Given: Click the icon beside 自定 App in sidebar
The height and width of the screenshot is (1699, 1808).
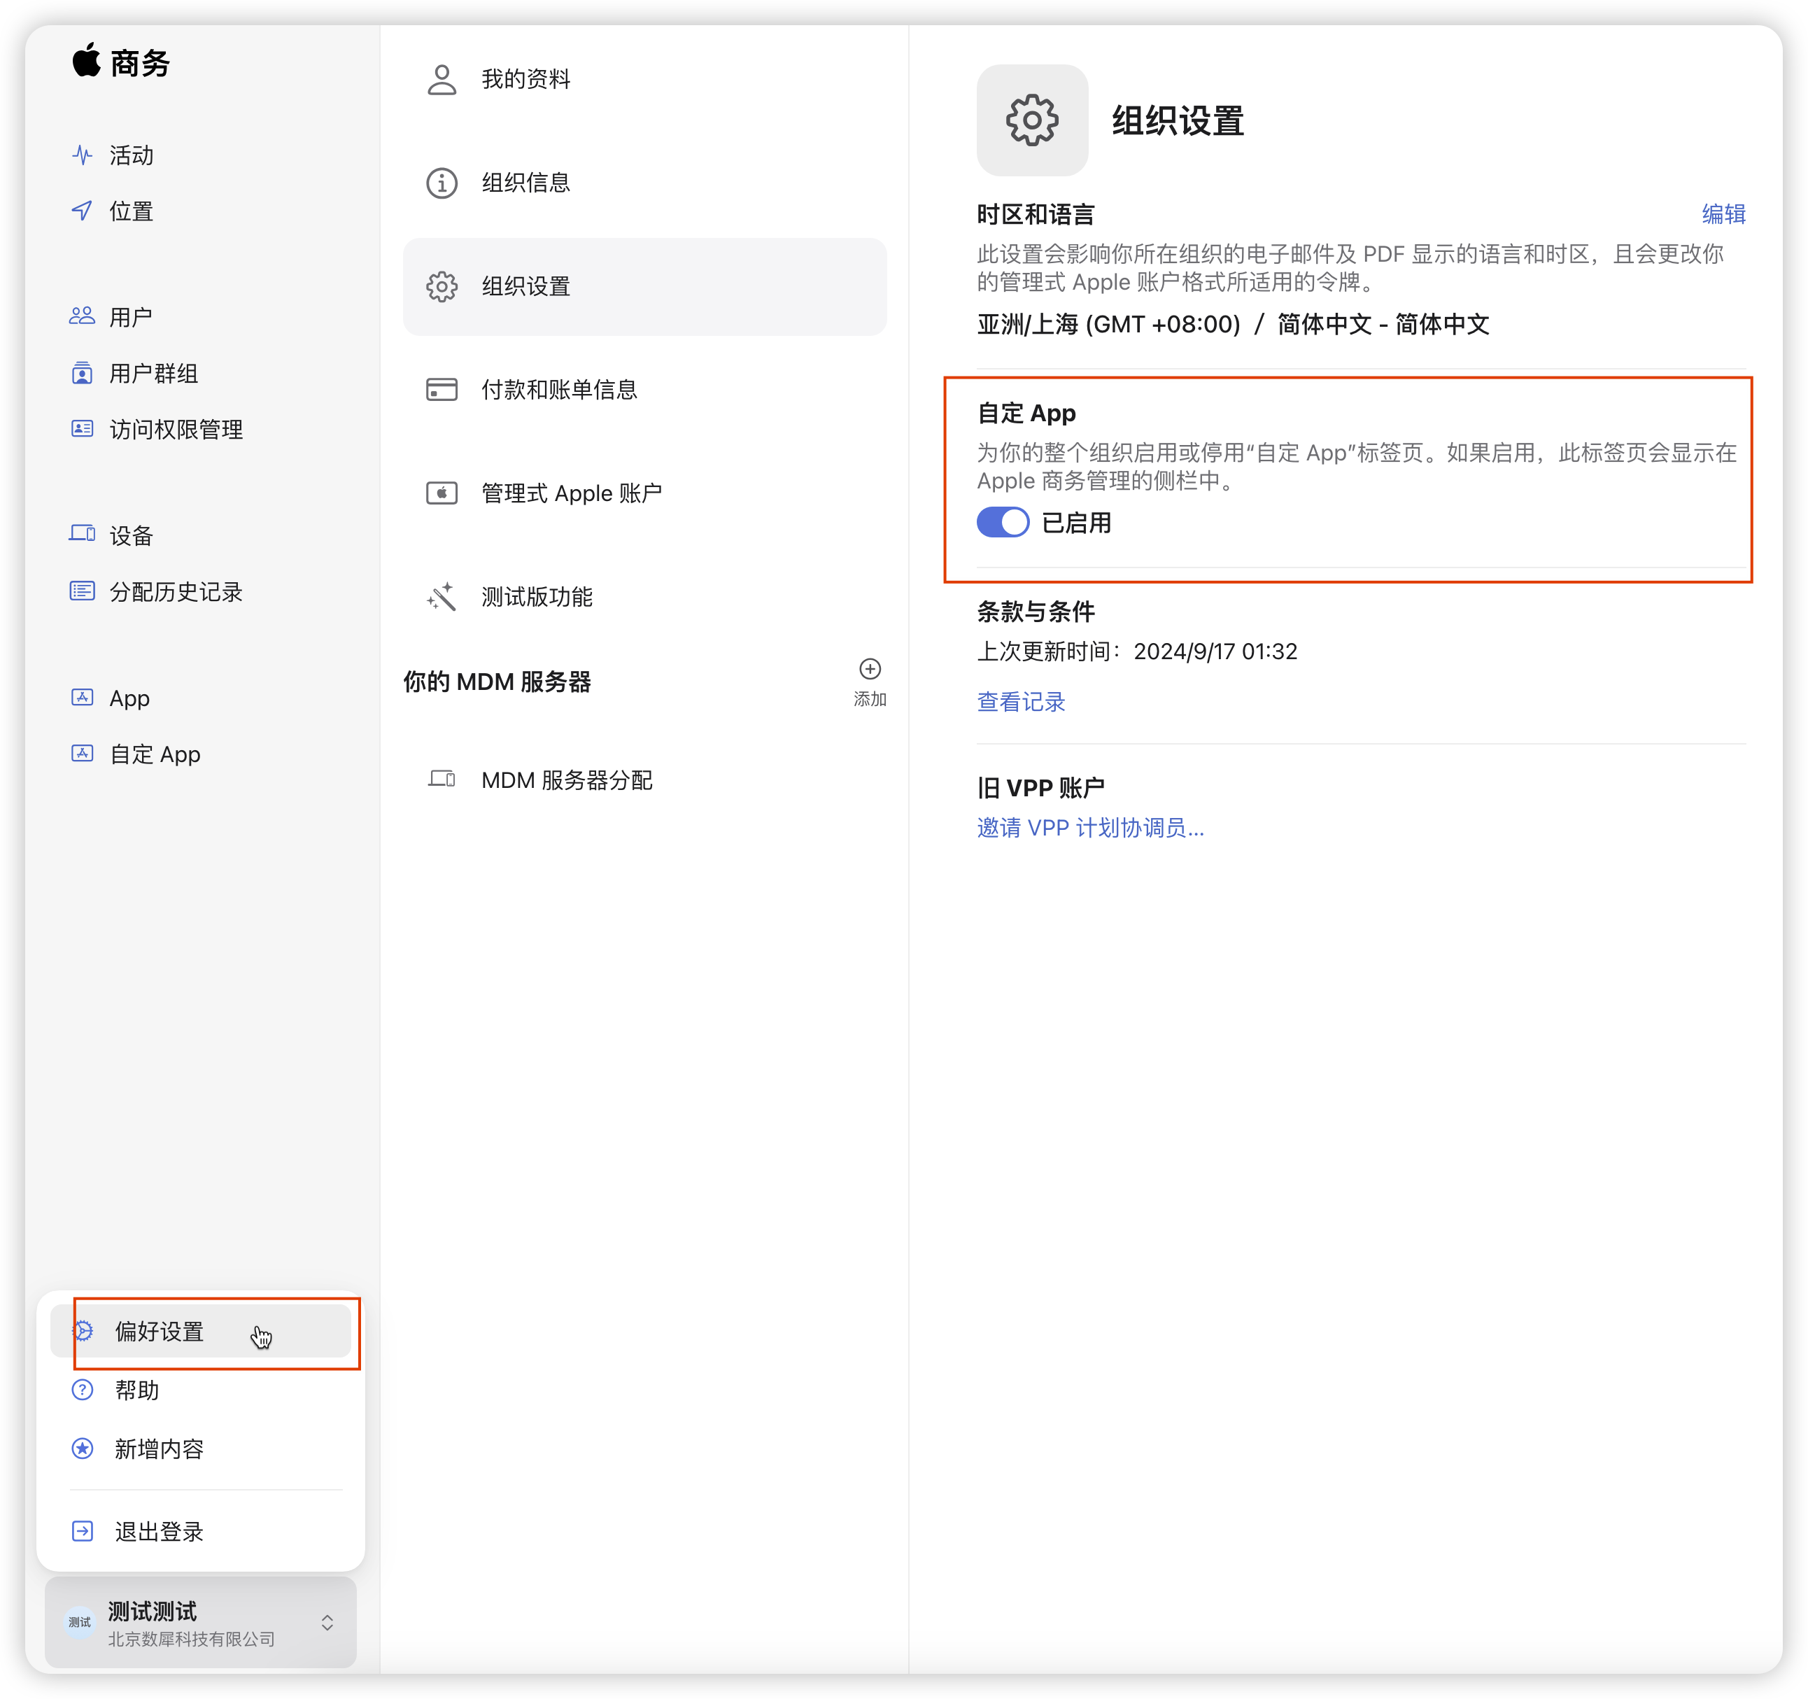Looking at the screenshot, I should tap(82, 754).
